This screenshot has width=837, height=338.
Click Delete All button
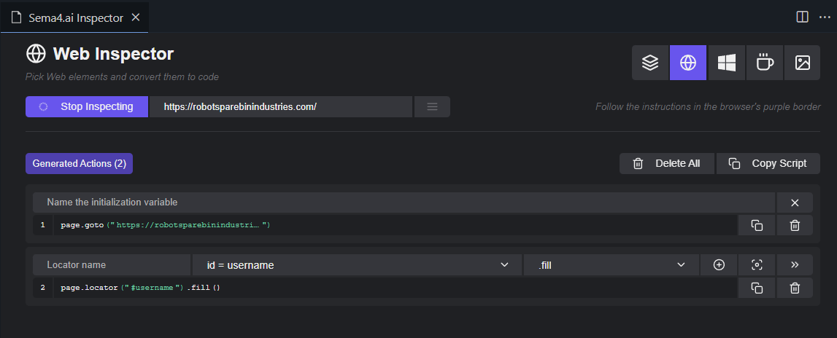coord(667,164)
